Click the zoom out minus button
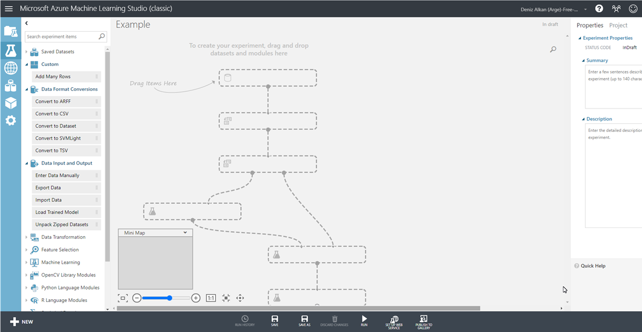The height and width of the screenshot is (332, 642). point(136,298)
